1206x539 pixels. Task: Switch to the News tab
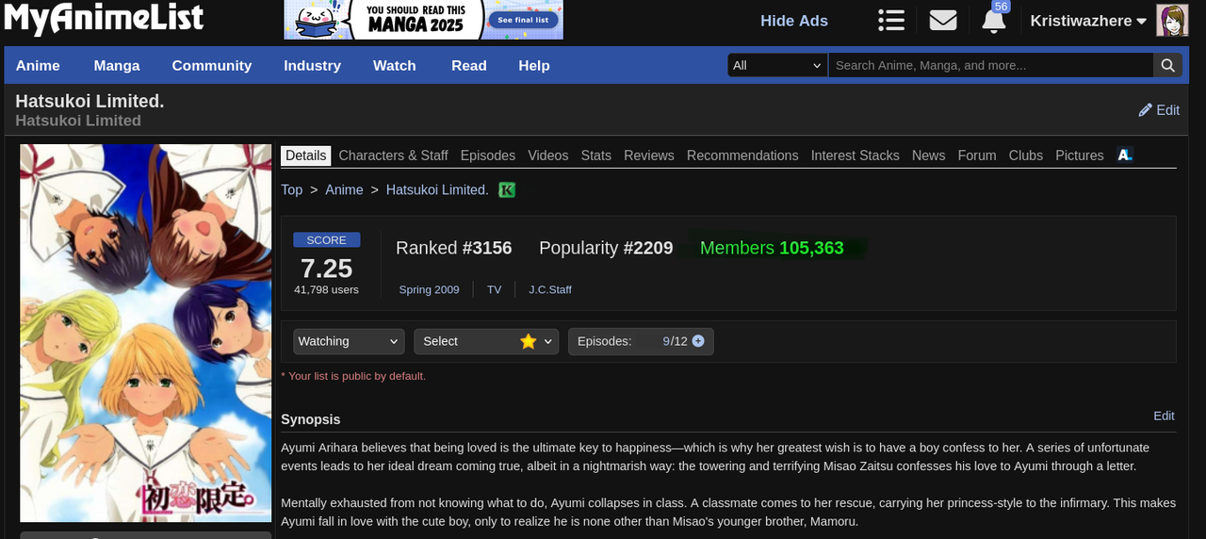[x=928, y=155]
